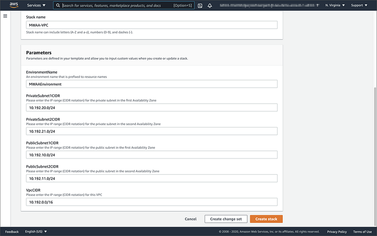Open the Terms of Use link
377x236 pixels.
point(362,232)
